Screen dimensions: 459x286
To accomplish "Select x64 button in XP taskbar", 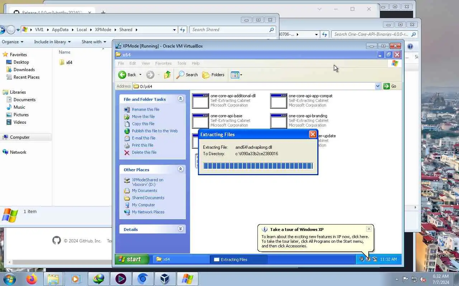I will pyautogui.click(x=181, y=260).
